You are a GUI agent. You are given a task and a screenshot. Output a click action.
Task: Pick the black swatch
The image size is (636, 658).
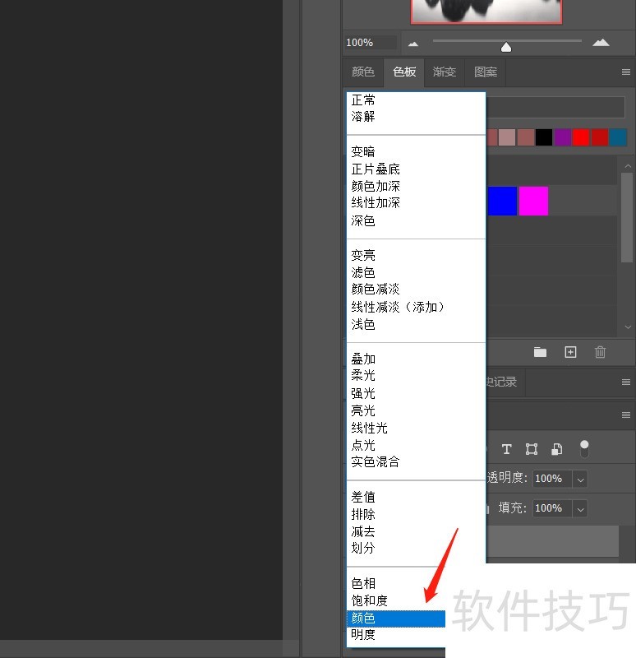[x=544, y=137]
